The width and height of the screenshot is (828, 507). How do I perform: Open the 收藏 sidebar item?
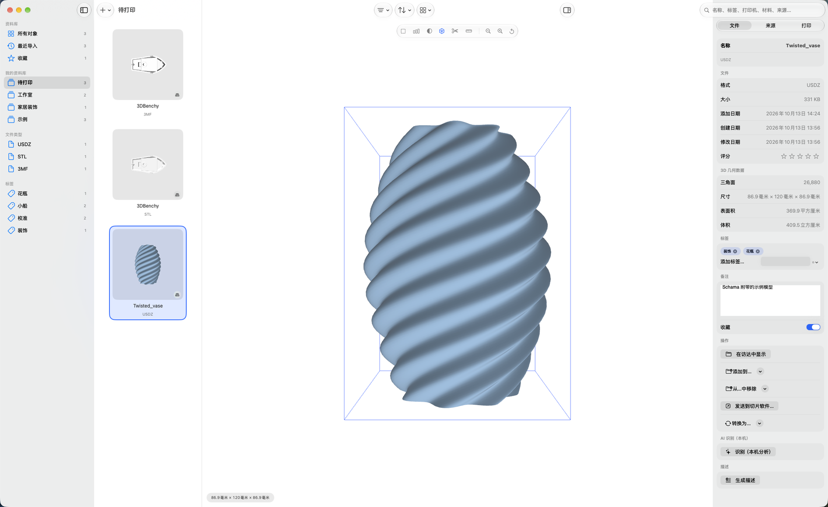[x=47, y=58]
